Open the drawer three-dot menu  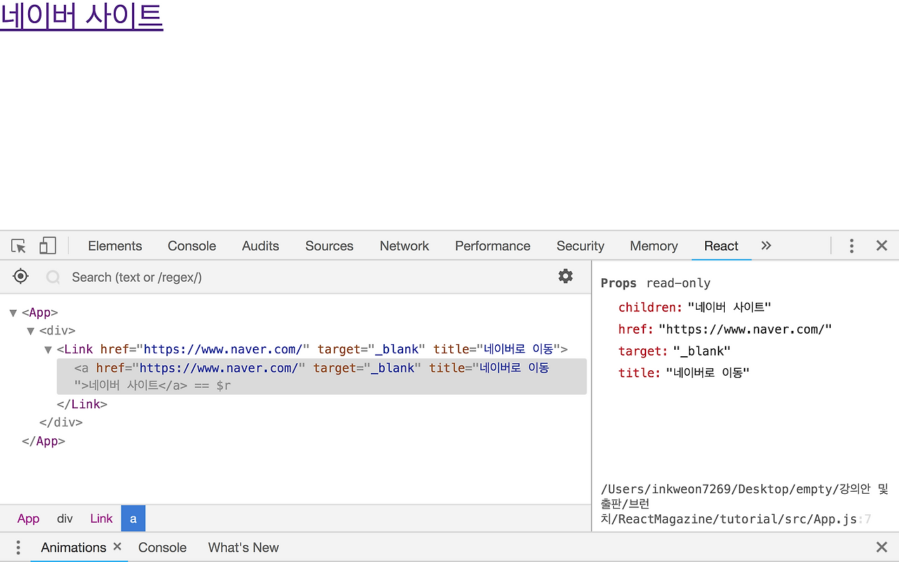(x=18, y=547)
